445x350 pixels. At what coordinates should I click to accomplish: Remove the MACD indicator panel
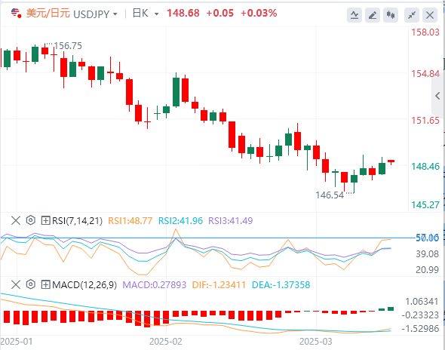click(x=16, y=284)
